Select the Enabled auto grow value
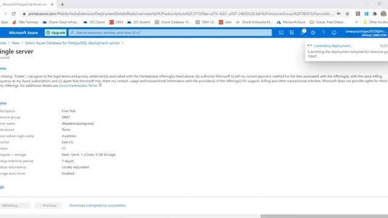The height and width of the screenshot is (218, 388). click(x=68, y=174)
